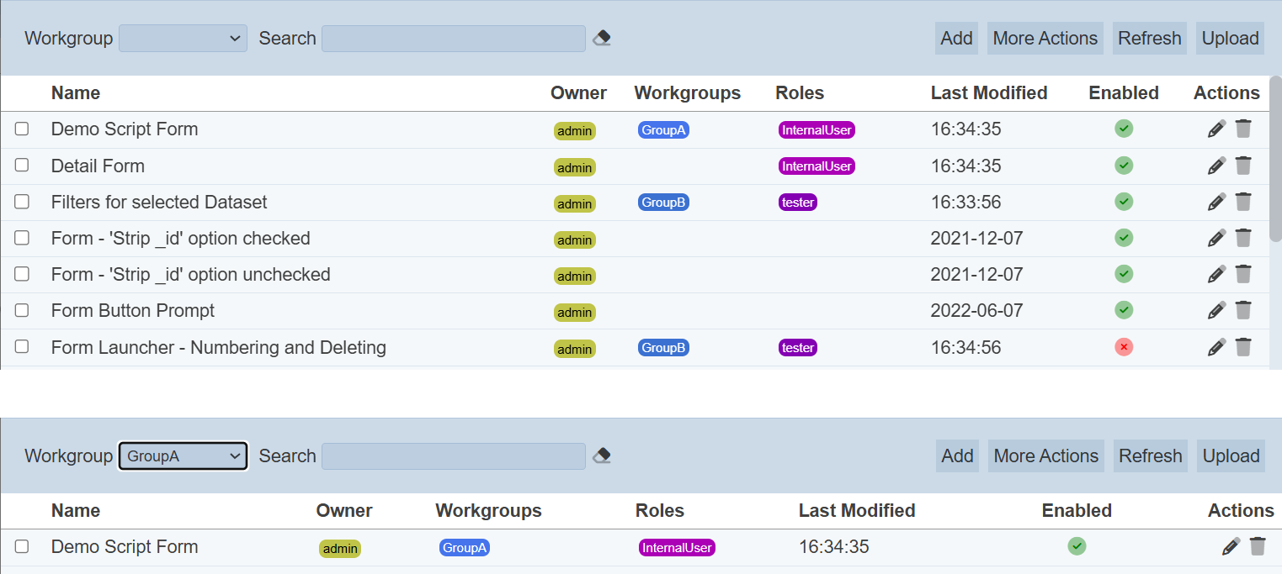Edit Detail Form using its pencil icon
This screenshot has height=574, width=1282.
pyautogui.click(x=1216, y=166)
